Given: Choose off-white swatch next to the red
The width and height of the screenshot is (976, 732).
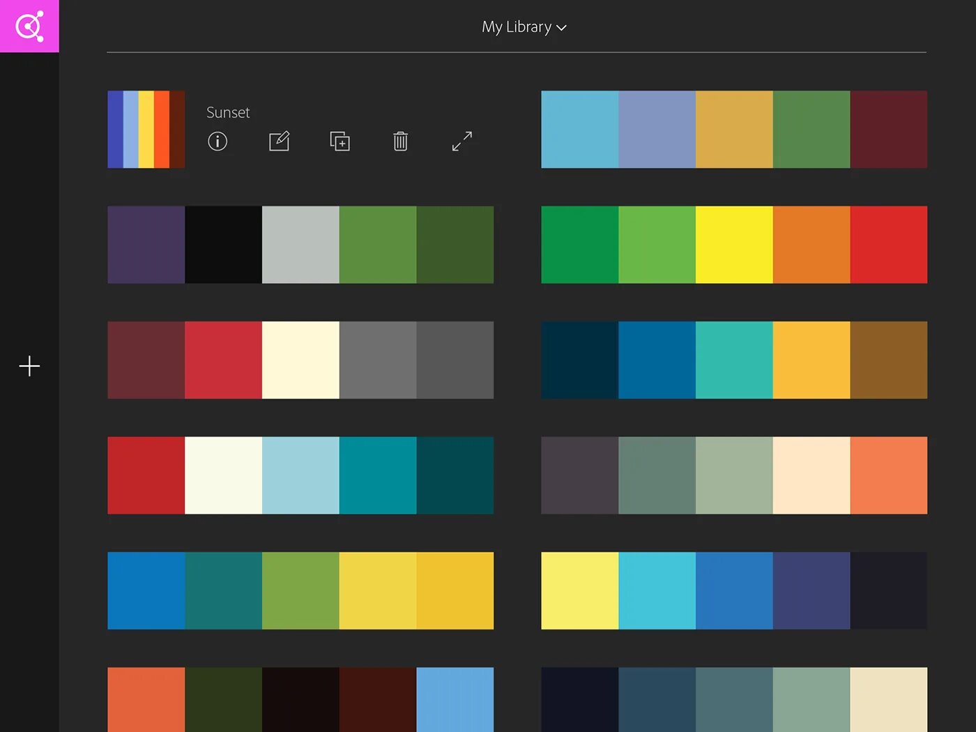Looking at the screenshot, I should tap(223, 475).
